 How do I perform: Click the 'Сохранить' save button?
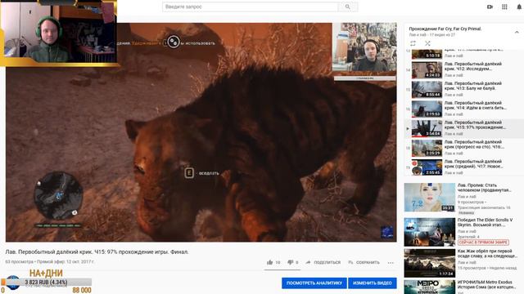pyautogui.click(x=364, y=262)
